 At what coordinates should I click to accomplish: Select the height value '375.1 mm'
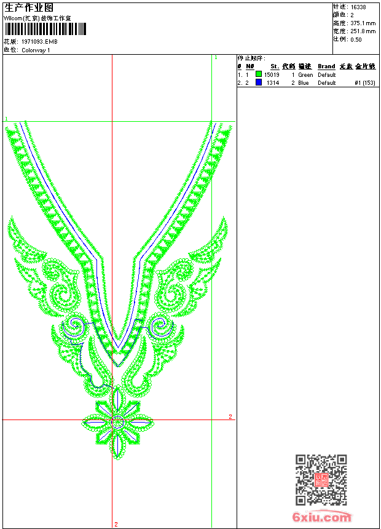(x=363, y=23)
